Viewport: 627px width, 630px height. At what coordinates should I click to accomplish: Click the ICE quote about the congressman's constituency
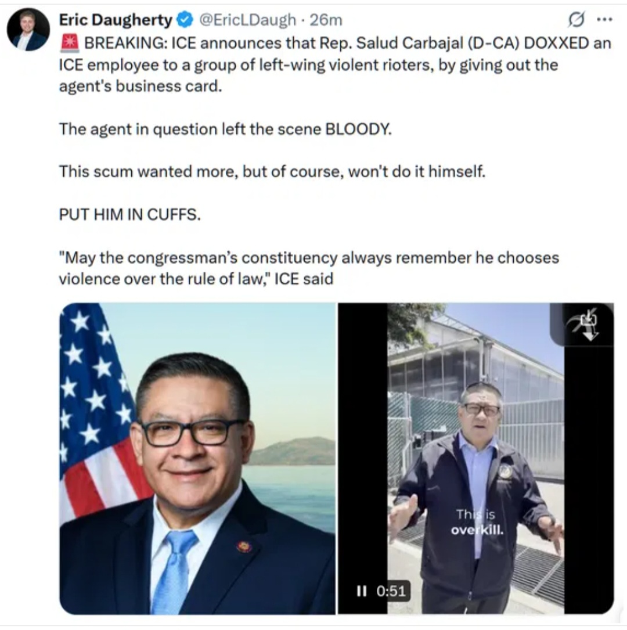(x=309, y=268)
